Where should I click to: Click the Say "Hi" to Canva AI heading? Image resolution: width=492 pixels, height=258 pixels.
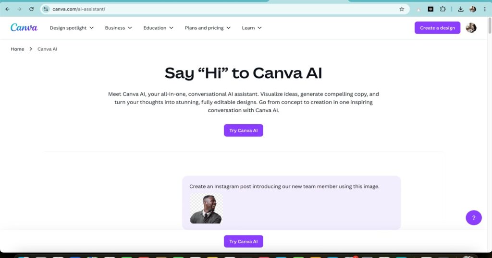[x=244, y=73]
